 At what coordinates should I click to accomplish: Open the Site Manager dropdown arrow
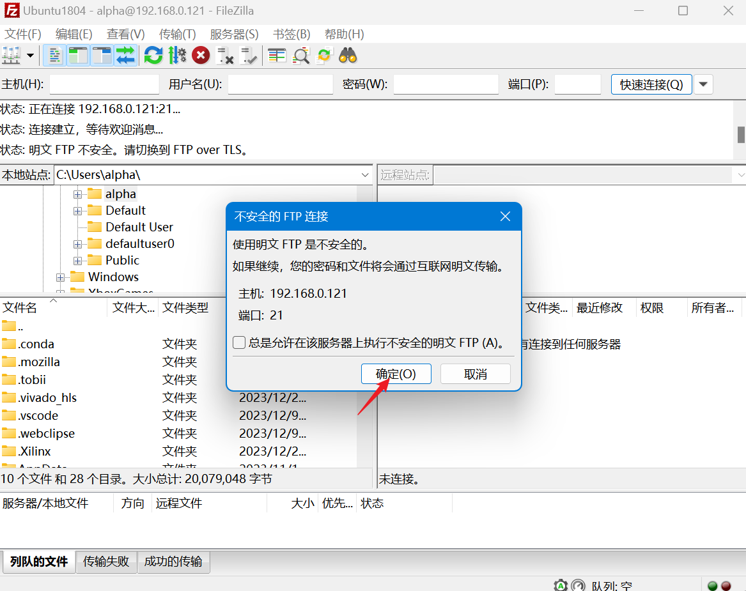click(31, 56)
